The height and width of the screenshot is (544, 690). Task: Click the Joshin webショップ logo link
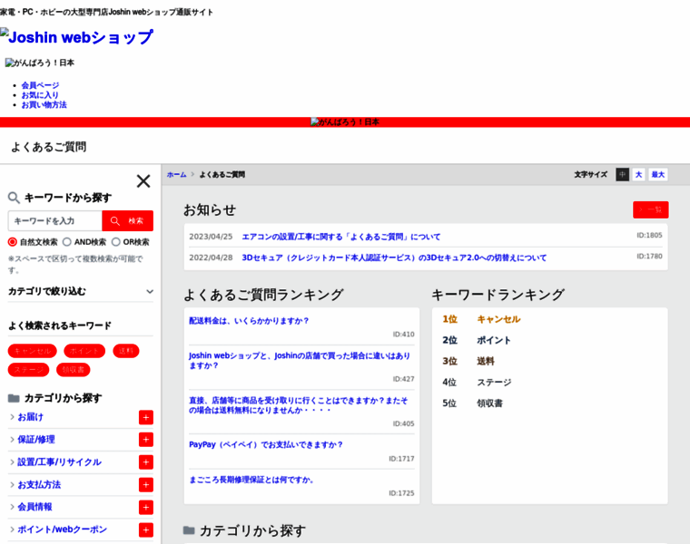[x=76, y=37]
